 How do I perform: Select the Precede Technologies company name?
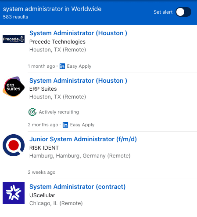click(x=57, y=42)
